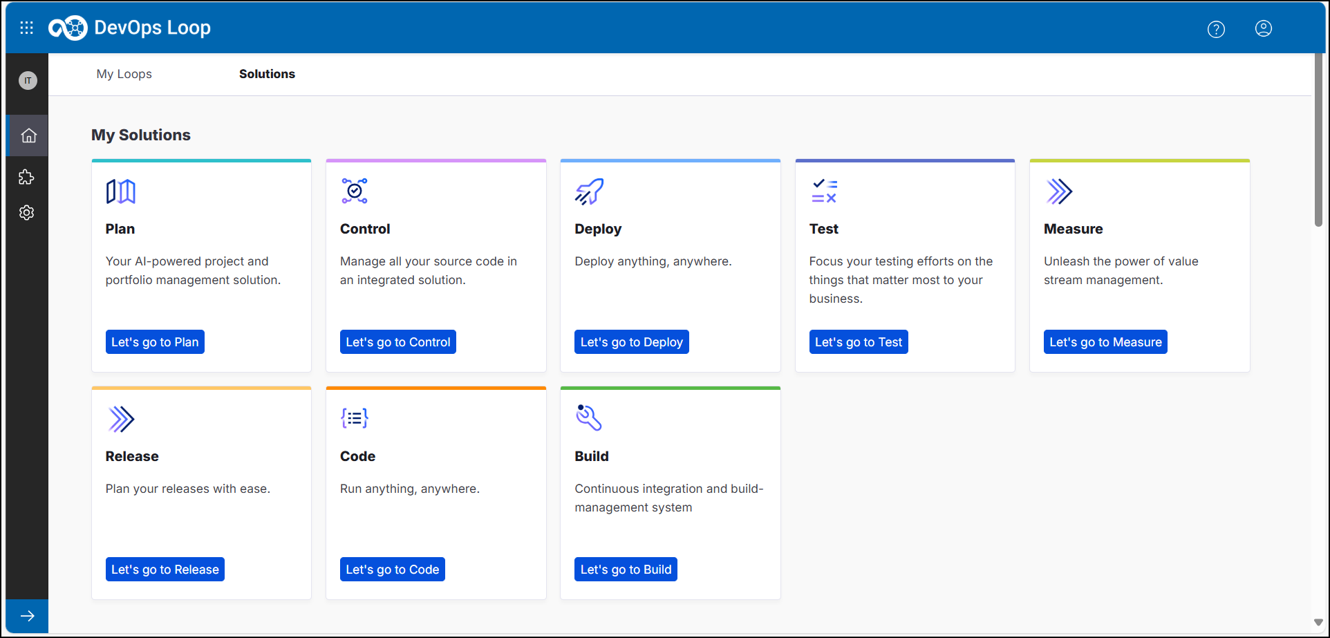This screenshot has width=1330, height=638.
Task: Click the user profile account icon
Action: 1264,29
